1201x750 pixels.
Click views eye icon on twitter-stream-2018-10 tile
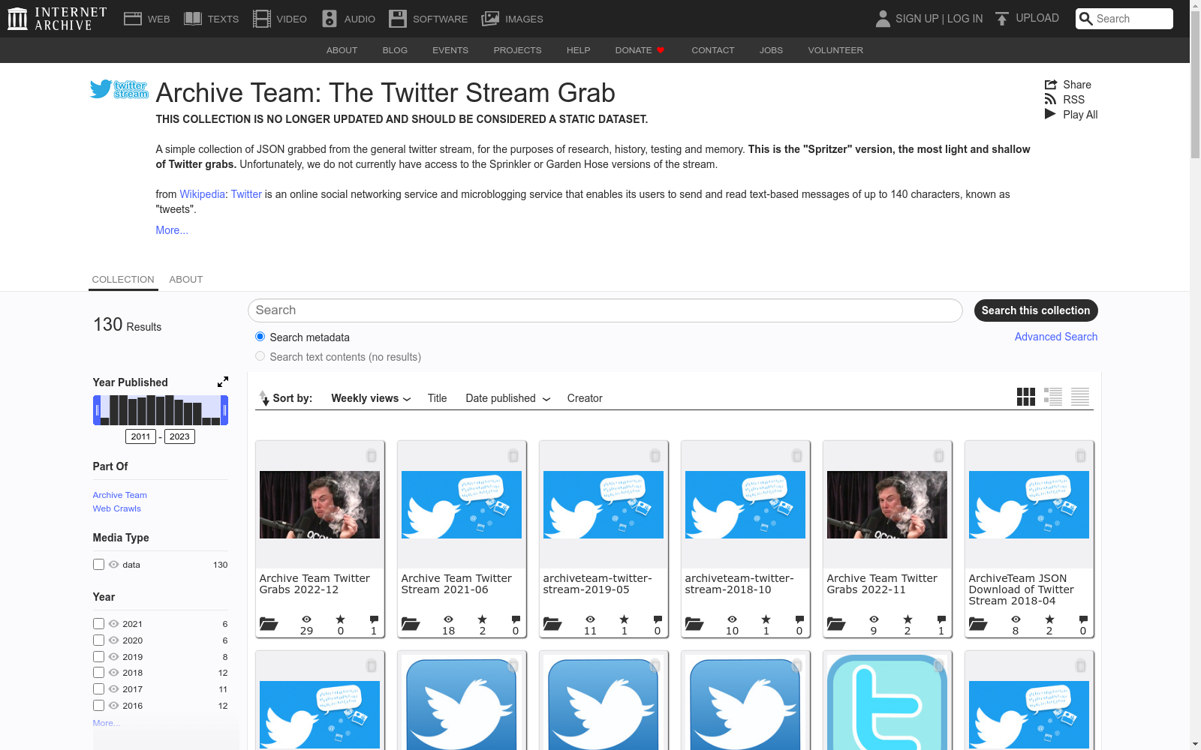pyautogui.click(x=732, y=619)
